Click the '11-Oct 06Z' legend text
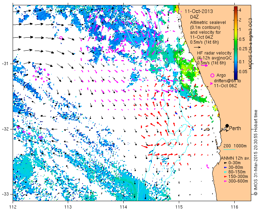 (225, 86)
